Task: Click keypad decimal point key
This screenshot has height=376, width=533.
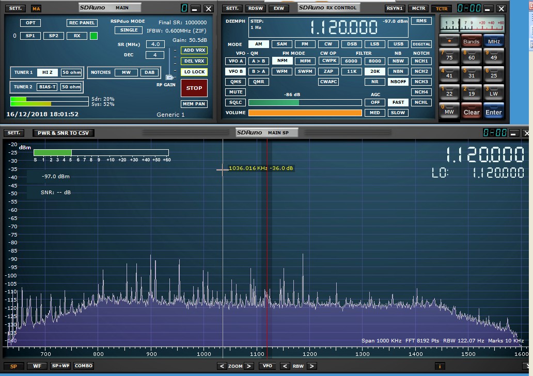Action: [449, 41]
